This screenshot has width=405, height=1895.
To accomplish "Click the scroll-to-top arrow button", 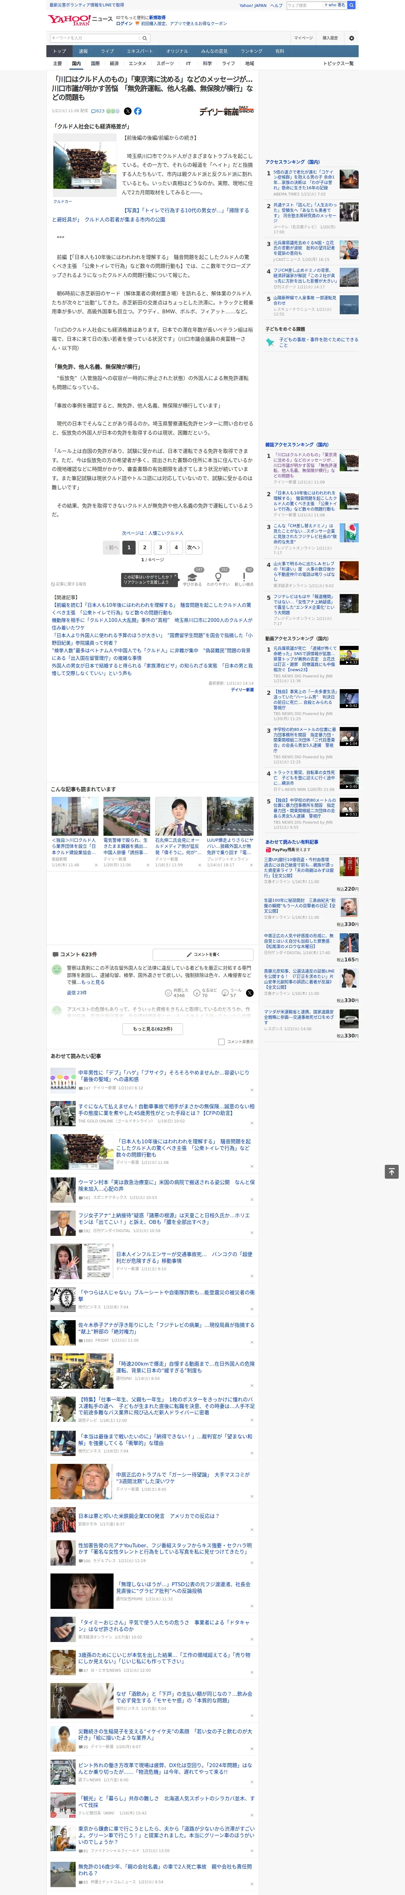I will (392, 1172).
